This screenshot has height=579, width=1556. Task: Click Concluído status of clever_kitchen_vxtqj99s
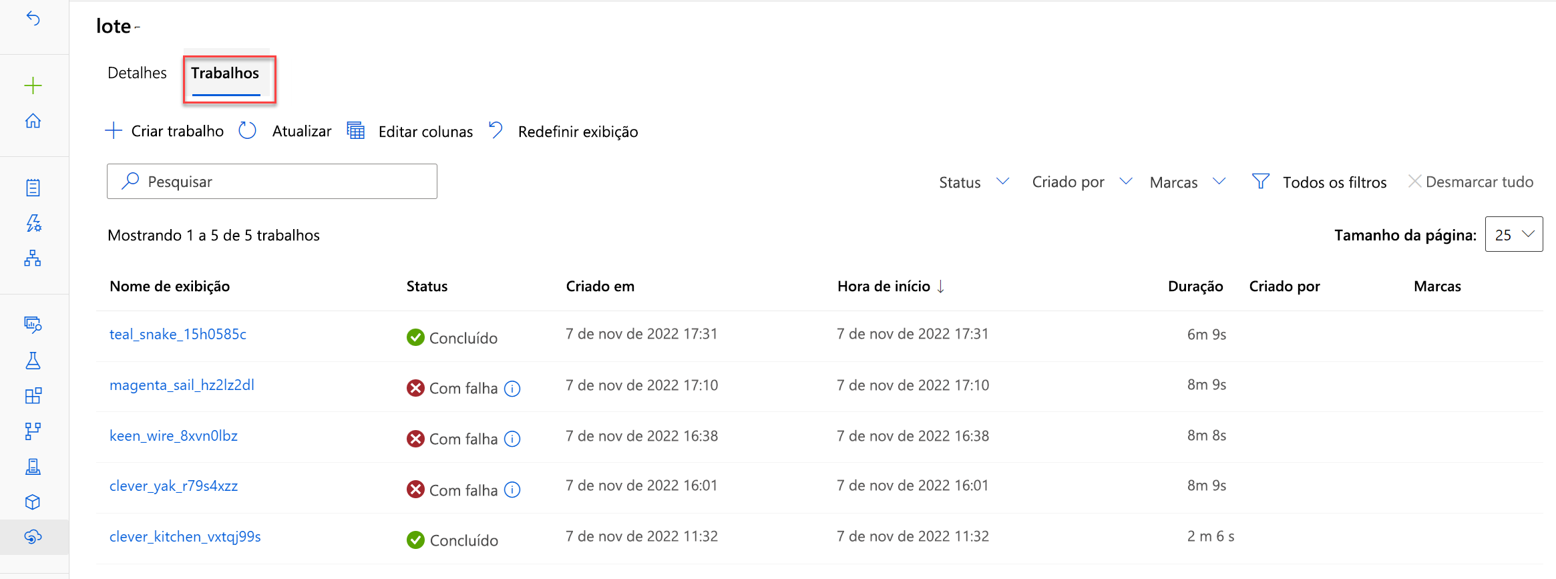tap(452, 540)
